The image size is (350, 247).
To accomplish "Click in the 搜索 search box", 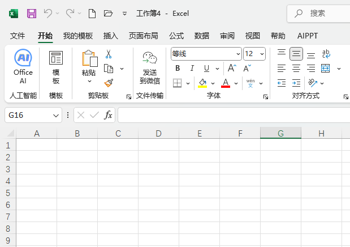I will pyautogui.click(x=319, y=14).
